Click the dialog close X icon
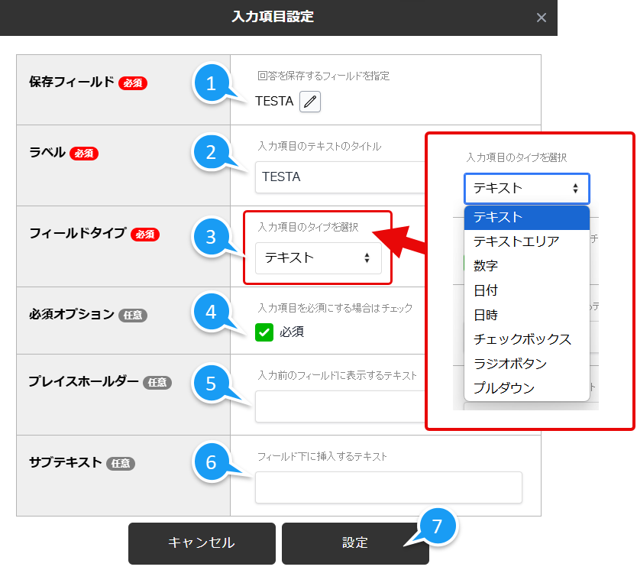This screenshot has width=637, height=570. click(x=542, y=18)
